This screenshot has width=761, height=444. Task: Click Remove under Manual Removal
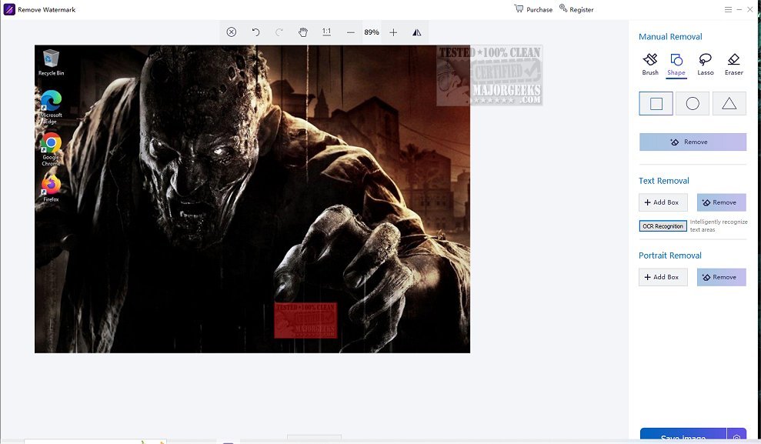click(x=693, y=142)
